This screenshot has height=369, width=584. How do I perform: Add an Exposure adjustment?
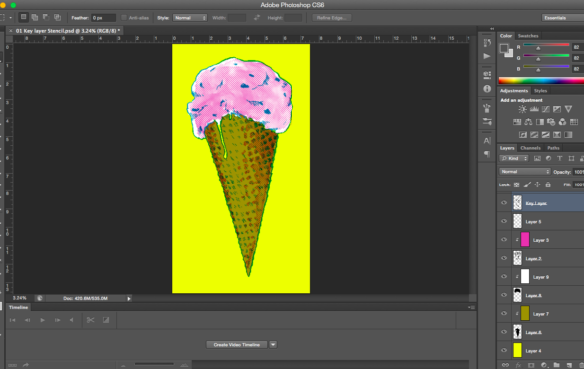click(x=557, y=109)
